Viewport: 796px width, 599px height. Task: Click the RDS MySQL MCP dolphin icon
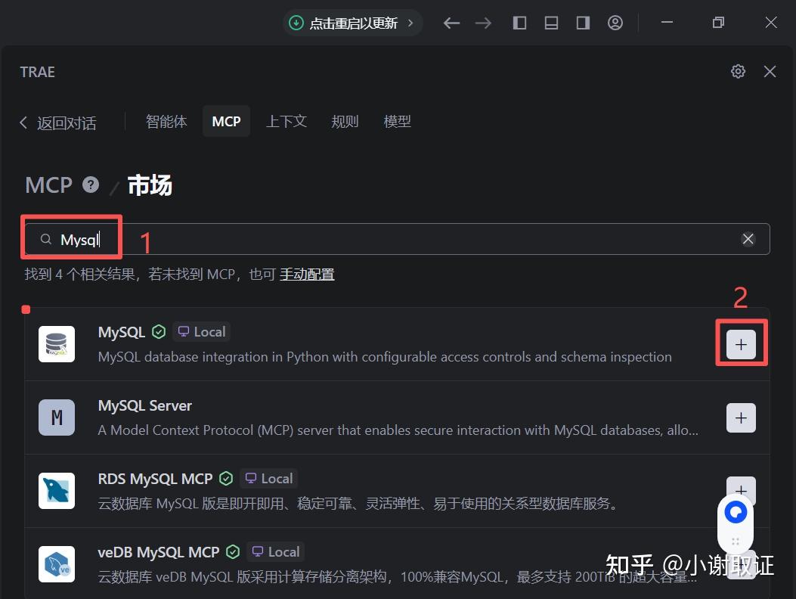pyautogui.click(x=57, y=490)
